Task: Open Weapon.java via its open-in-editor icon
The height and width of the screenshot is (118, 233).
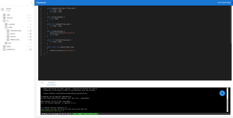Action: tap(31, 40)
